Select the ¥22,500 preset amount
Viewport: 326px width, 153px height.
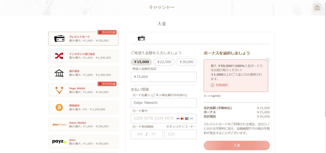pos(164,62)
